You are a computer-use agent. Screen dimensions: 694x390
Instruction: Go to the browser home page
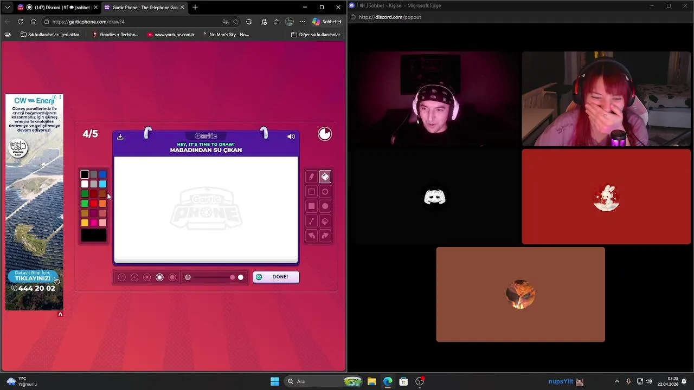pyautogui.click(x=34, y=22)
